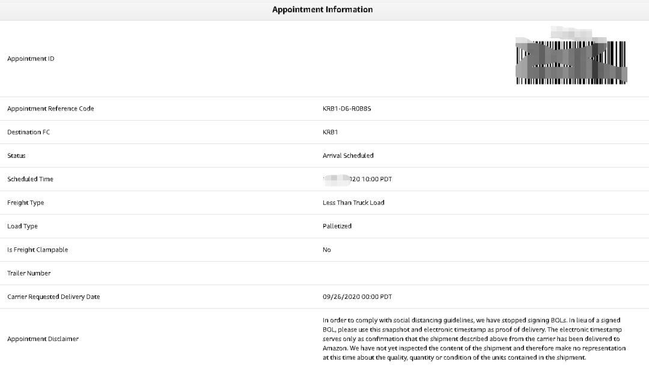Click the Arrival Scheduled status value
Screen dimensions: 649x368
tap(348, 156)
